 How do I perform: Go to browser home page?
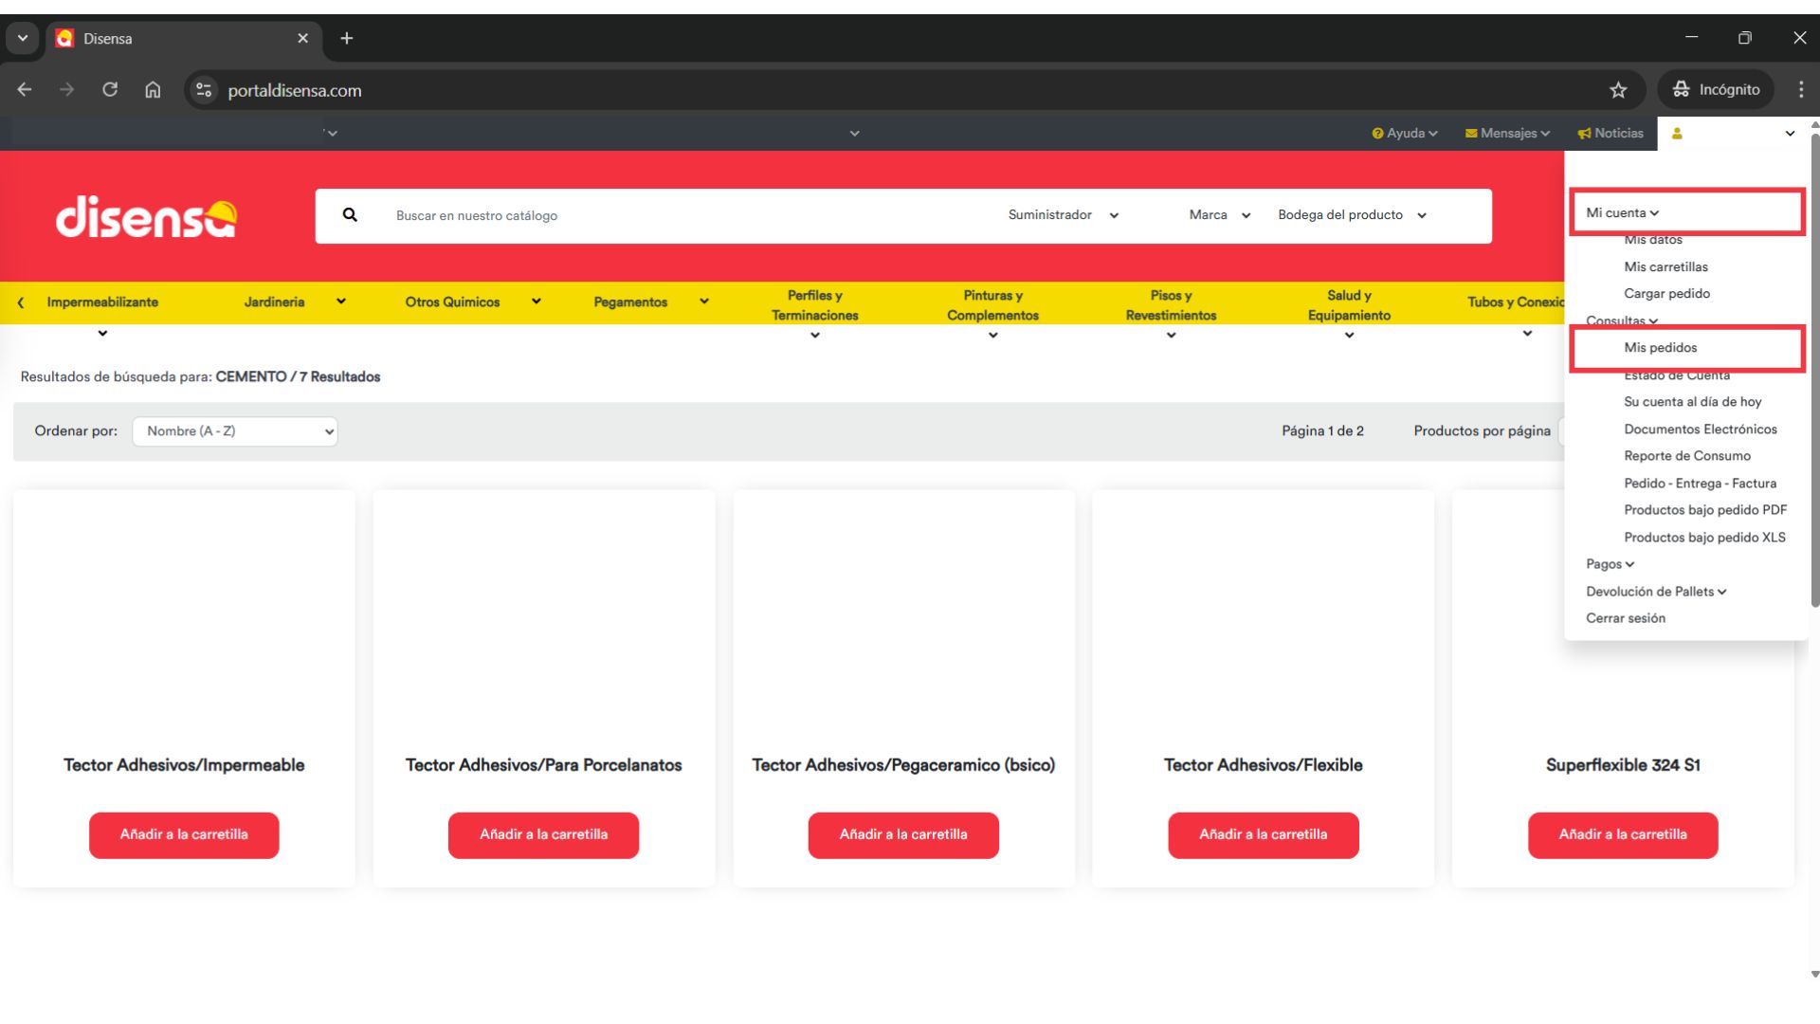pyautogui.click(x=153, y=90)
